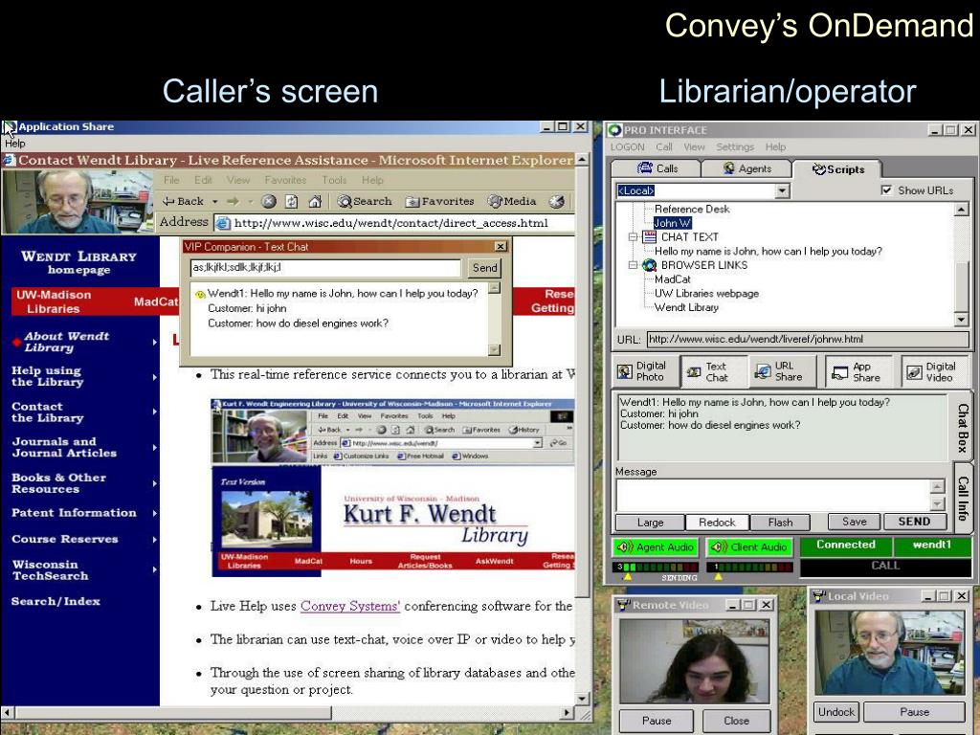
Task: Click the Stop icon in browser toolbar
Action: (269, 201)
